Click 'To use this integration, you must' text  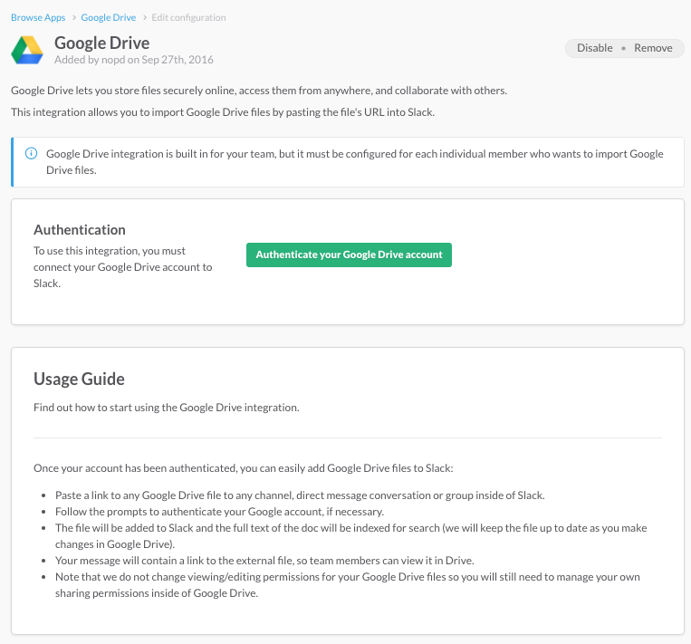click(123, 267)
